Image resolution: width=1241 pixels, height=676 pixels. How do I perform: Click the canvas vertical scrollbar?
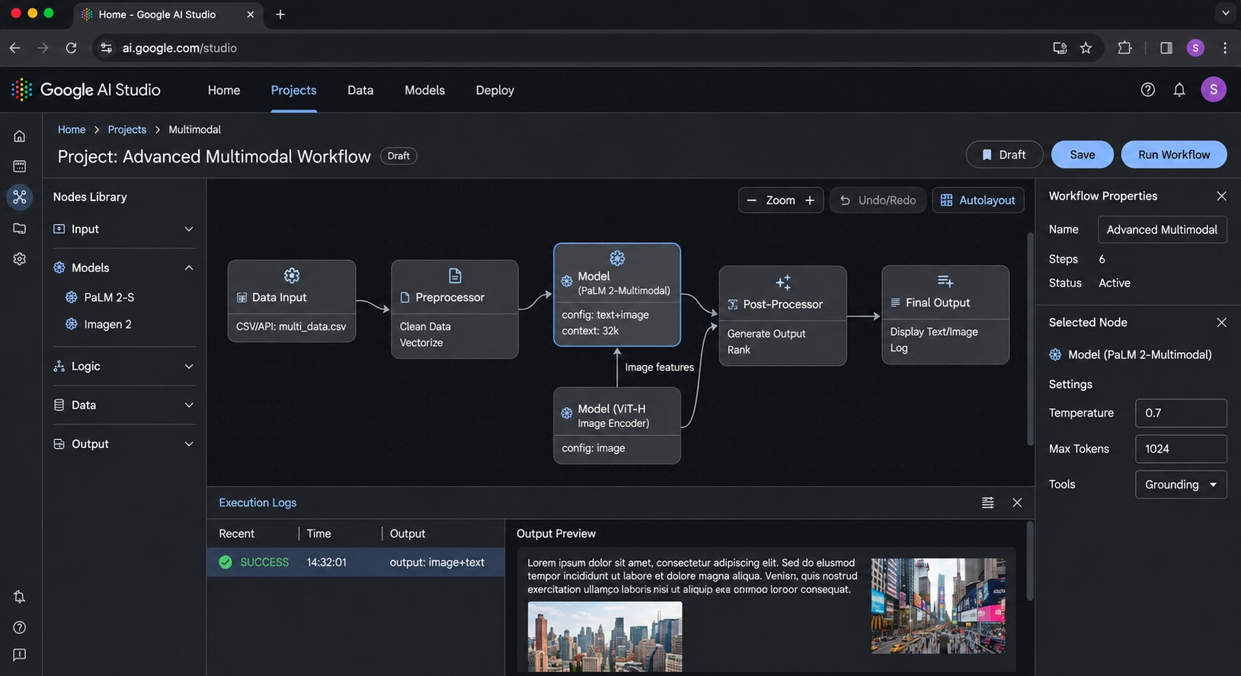1031,339
